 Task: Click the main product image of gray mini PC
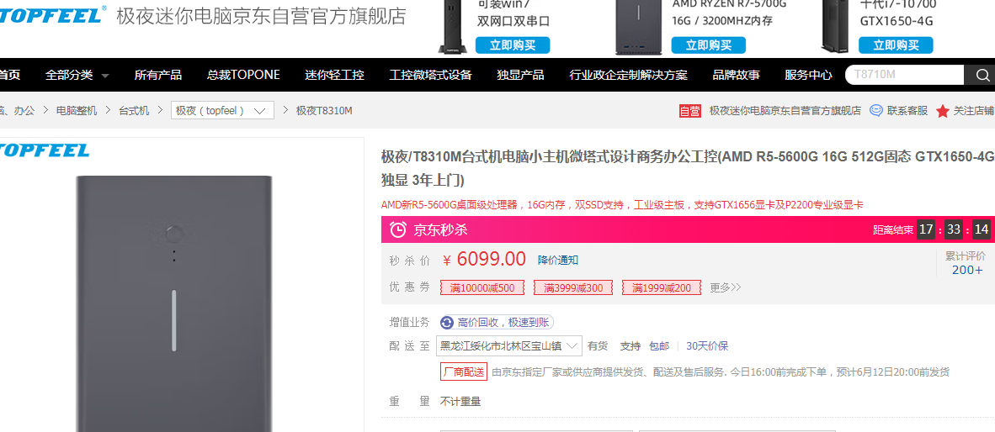click(x=174, y=304)
